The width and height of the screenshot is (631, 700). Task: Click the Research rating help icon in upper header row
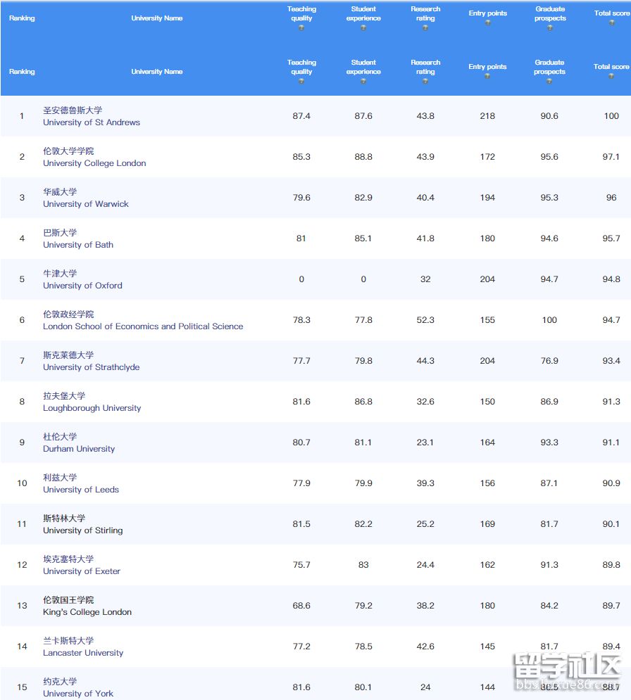coord(425,27)
